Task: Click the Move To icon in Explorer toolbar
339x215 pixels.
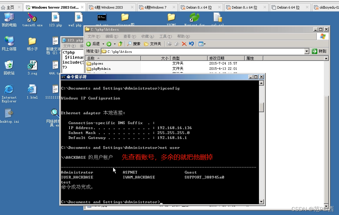Action: 169,44
